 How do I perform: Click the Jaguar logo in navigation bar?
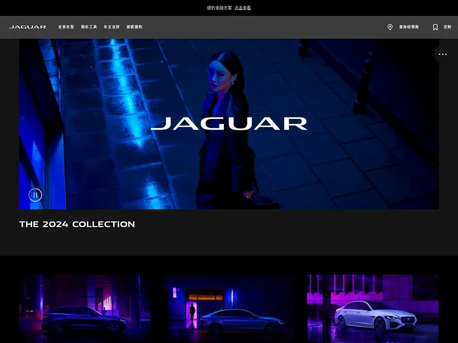click(27, 27)
